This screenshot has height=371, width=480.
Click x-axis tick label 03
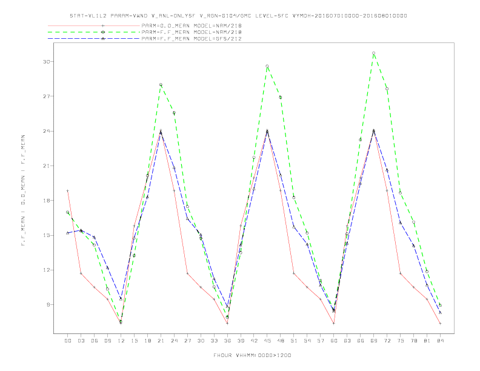[81, 341]
